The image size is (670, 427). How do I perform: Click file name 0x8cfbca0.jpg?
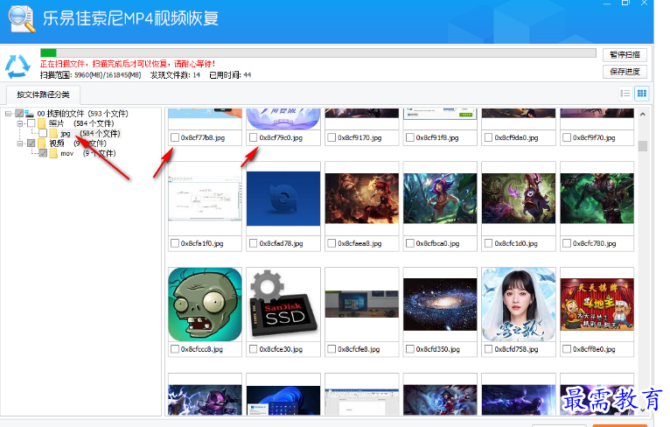click(437, 243)
